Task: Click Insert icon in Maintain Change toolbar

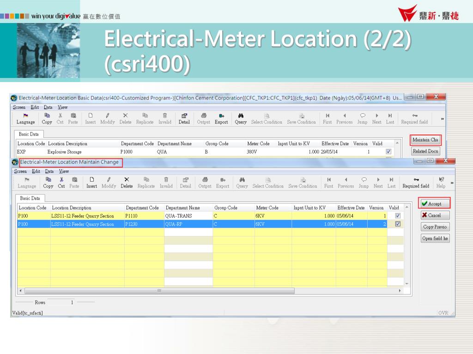Action: [x=92, y=179]
